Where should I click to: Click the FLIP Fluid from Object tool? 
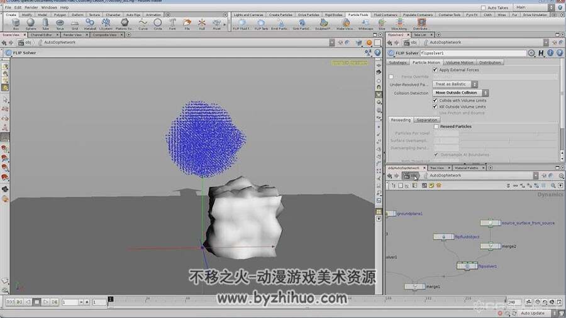click(x=241, y=24)
